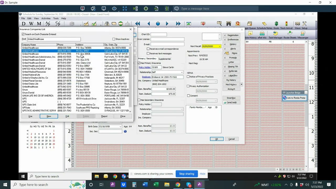Click the binoculars find icon

point(229,24)
